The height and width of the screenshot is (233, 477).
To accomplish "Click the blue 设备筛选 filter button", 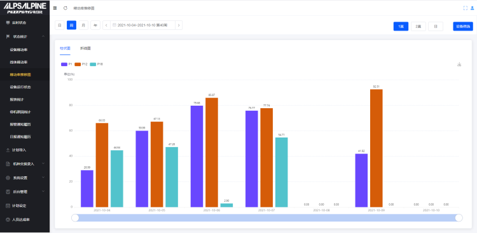I will point(463,27).
